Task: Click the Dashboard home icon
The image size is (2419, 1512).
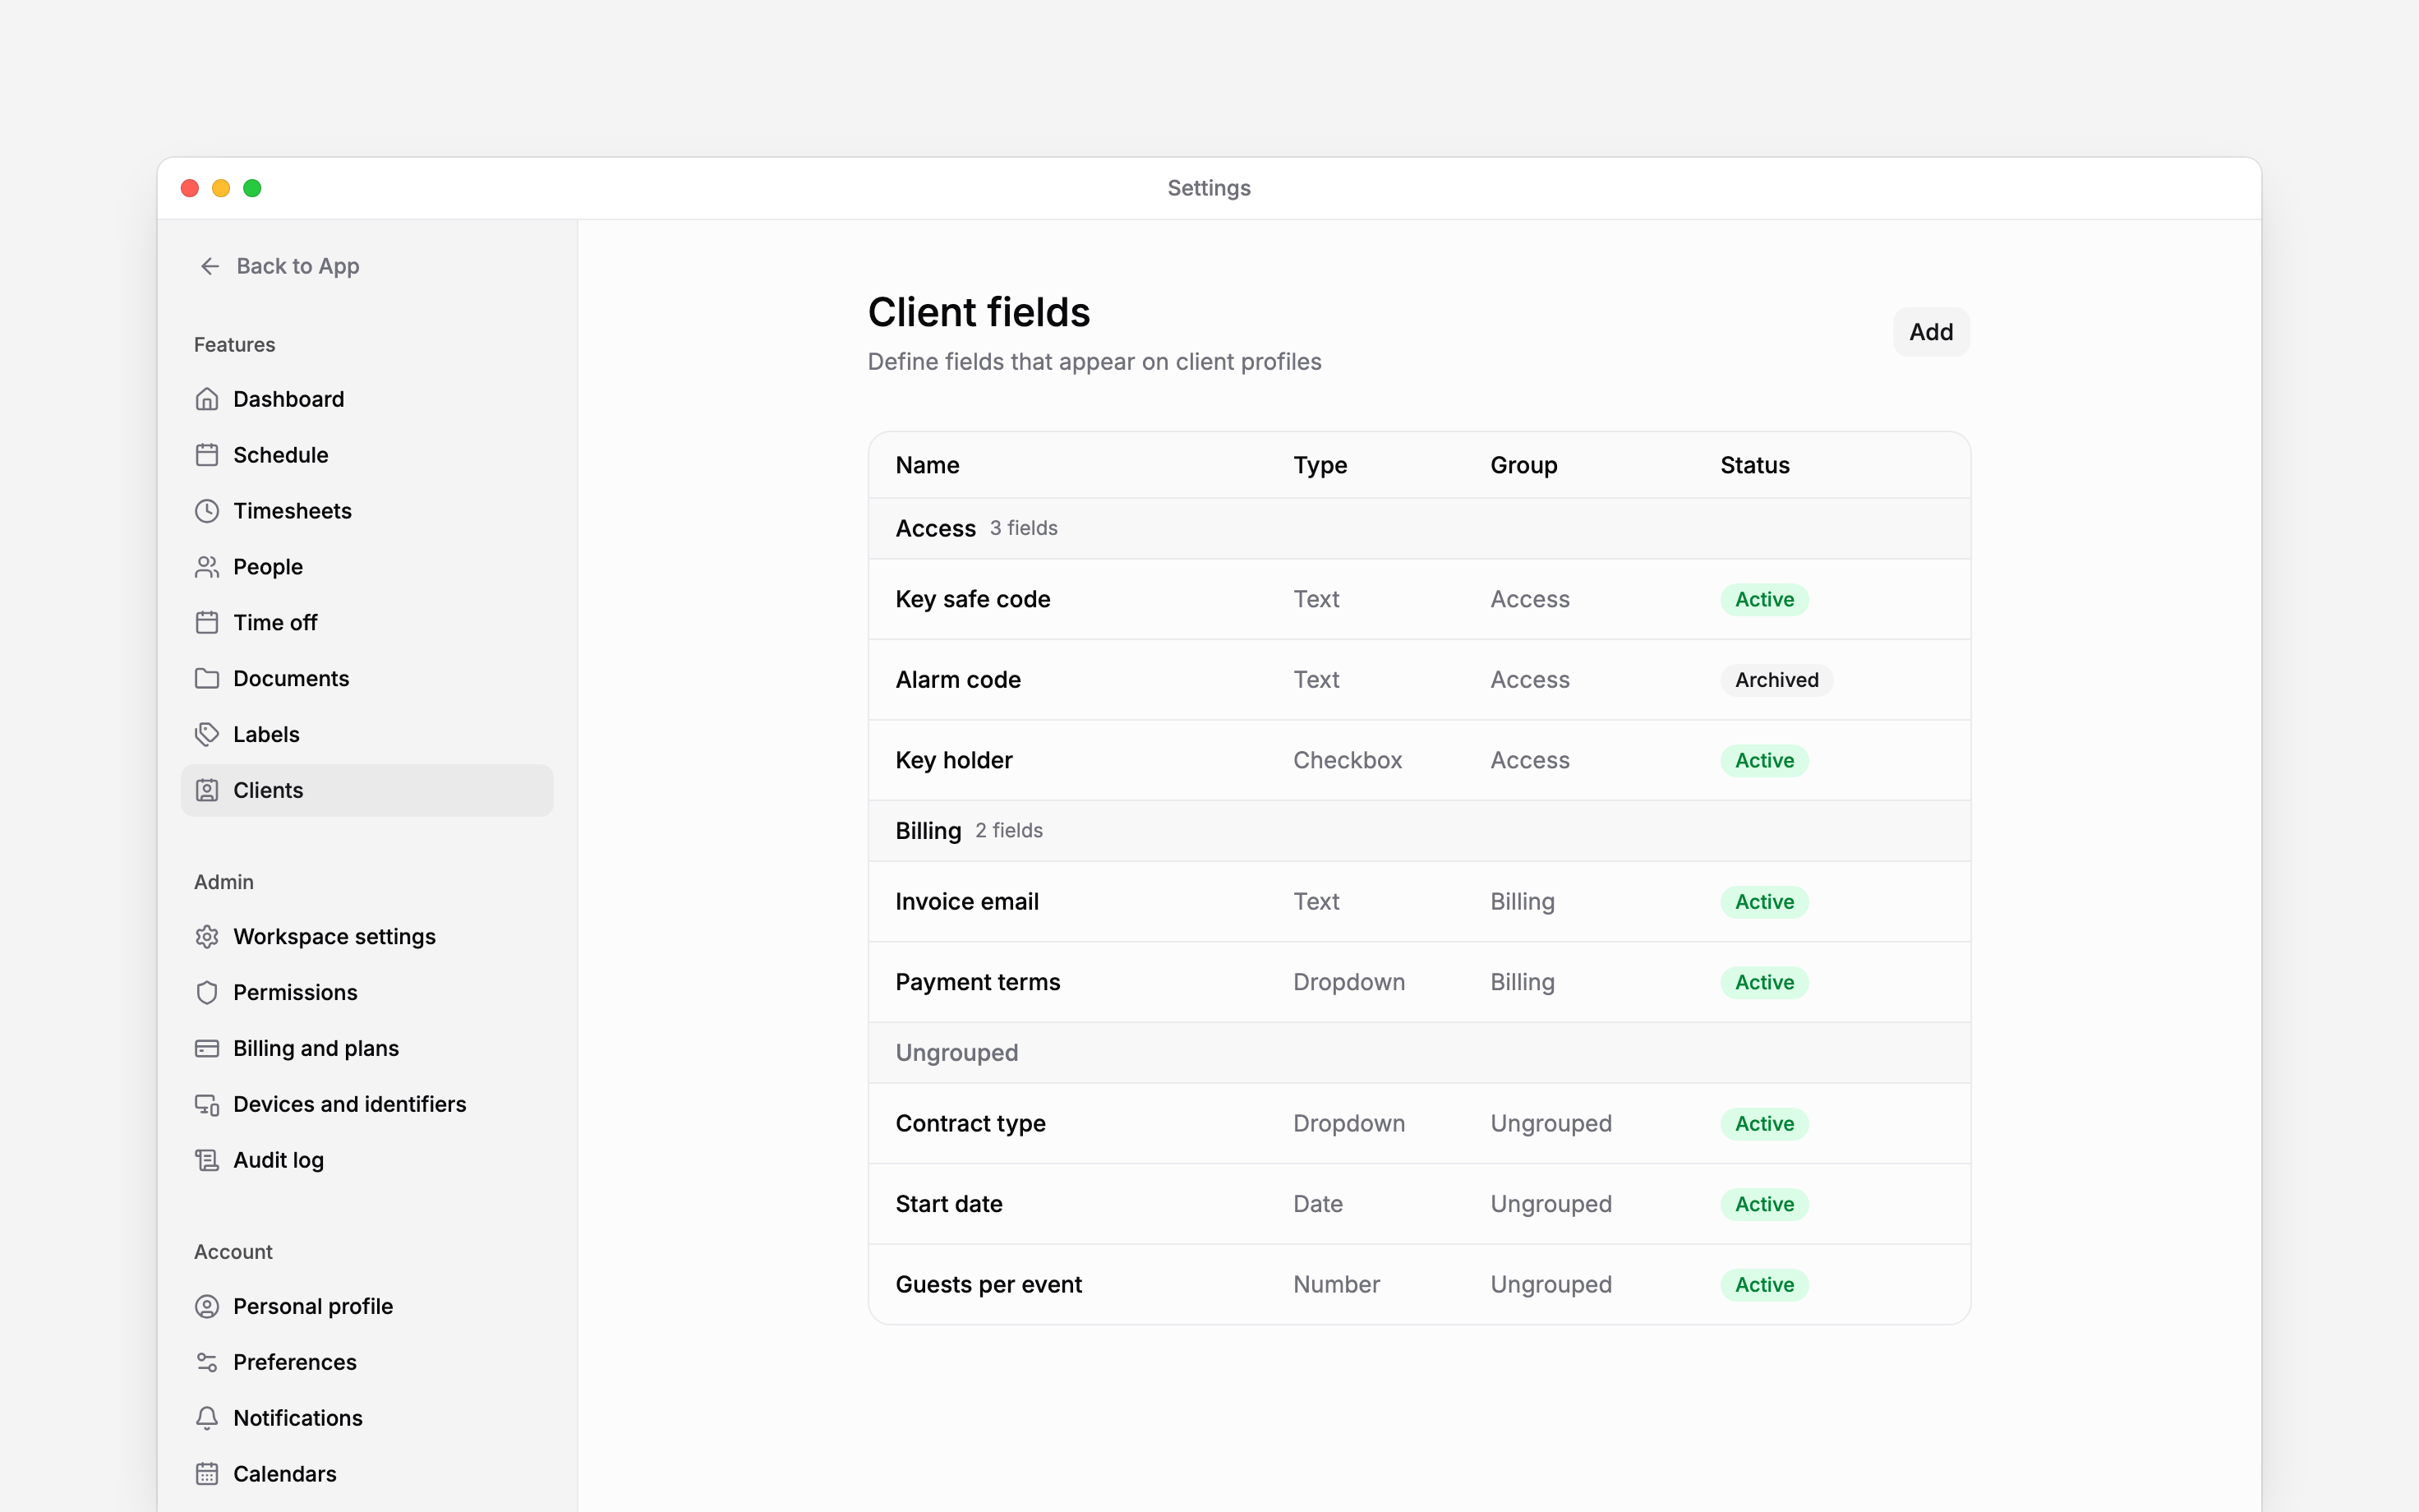Action: (x=207, y=399)
